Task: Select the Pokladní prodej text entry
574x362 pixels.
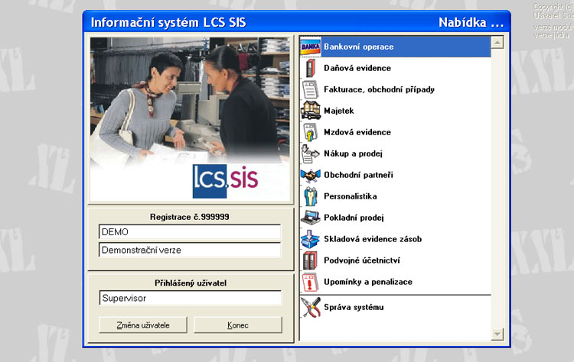Action: click(354, 218)
